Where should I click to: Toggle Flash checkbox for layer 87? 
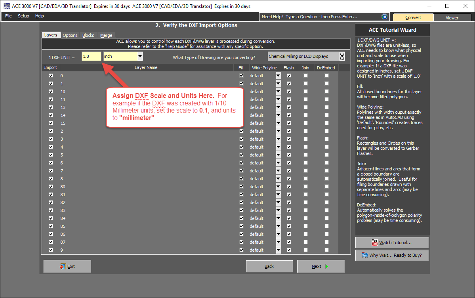coord(289,242)
